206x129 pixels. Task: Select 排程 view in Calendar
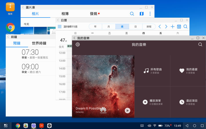coord(149,27)
